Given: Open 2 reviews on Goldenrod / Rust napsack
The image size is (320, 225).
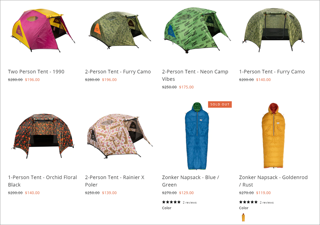Looking at the screenshot, I should [267, 202].
